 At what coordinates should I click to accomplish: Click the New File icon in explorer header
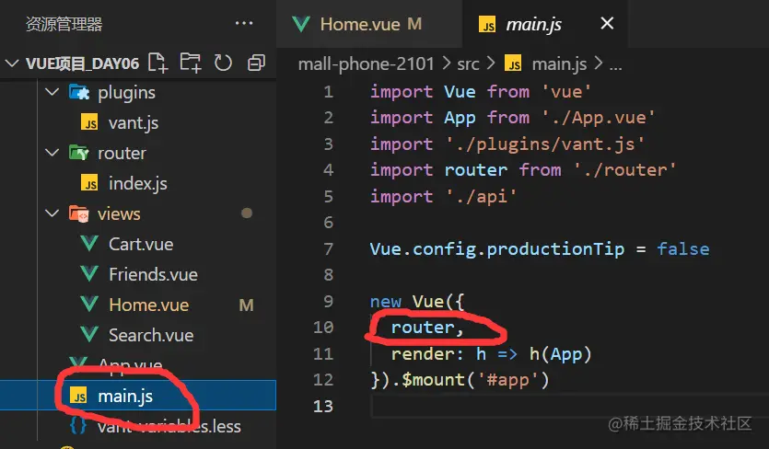coord(157,63)
